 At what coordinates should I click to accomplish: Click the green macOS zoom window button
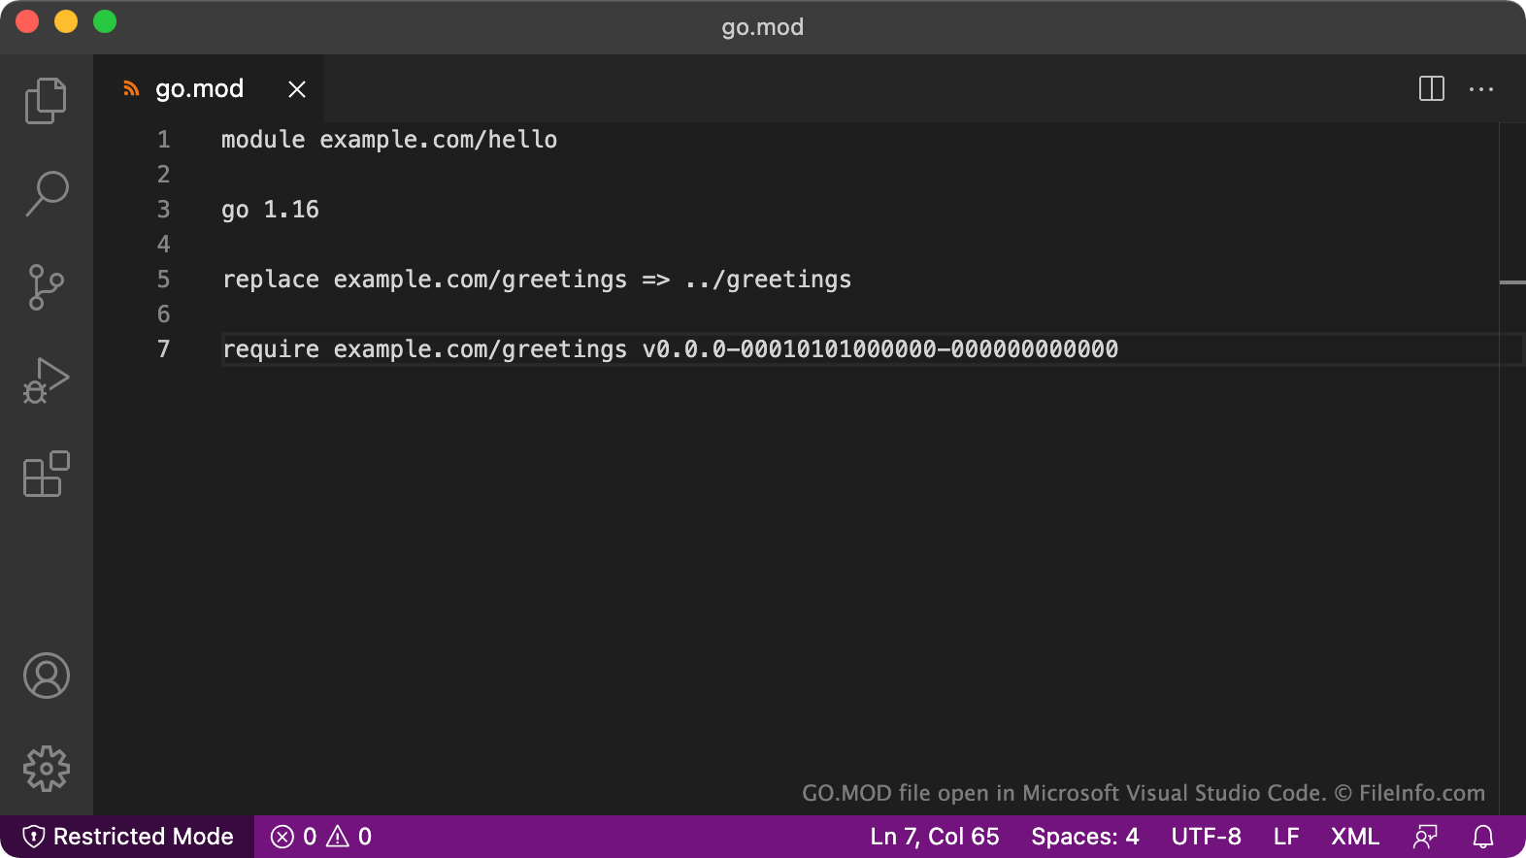point(105,21)
